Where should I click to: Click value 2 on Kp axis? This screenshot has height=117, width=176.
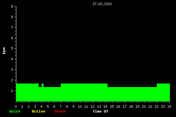click(12, 80)
